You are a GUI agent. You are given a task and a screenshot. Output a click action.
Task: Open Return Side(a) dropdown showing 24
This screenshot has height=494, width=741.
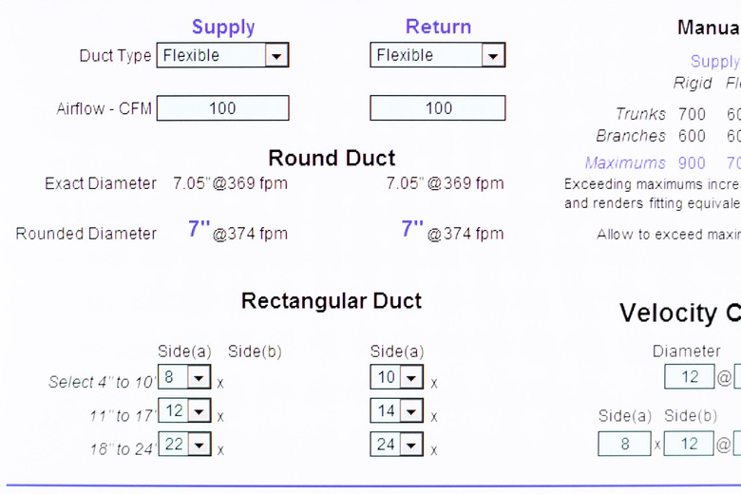411,445
